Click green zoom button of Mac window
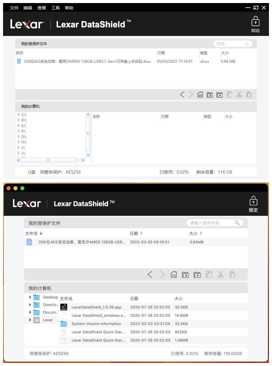The image size is (272, 366). [x=22, y=188]
